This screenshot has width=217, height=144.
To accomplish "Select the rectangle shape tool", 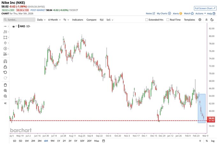I will (5, 38).
